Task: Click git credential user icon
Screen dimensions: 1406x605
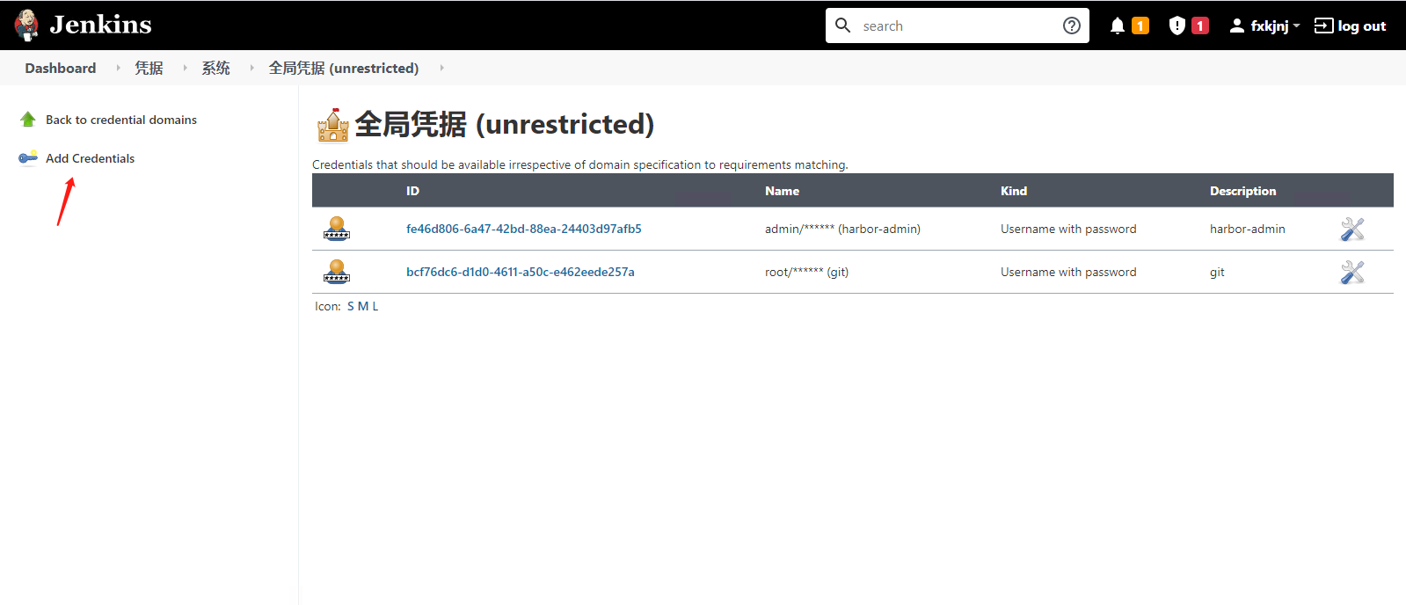Action: (337, 272)
